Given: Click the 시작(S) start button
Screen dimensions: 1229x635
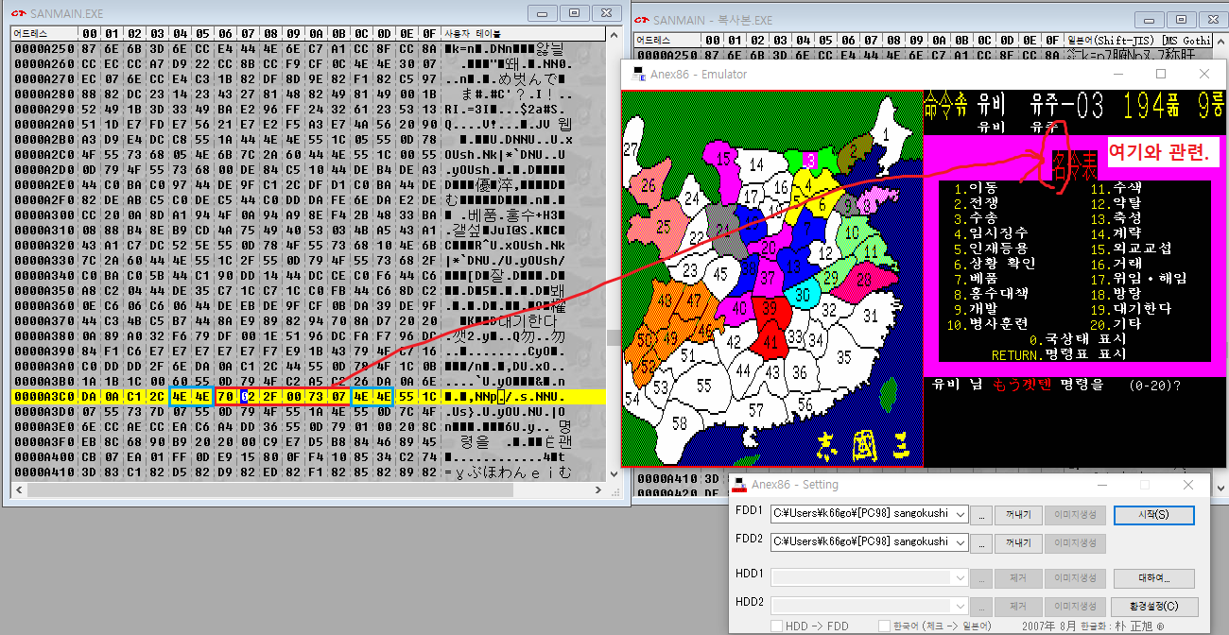Looking at the screenshot, I should tap(1153, 515).
